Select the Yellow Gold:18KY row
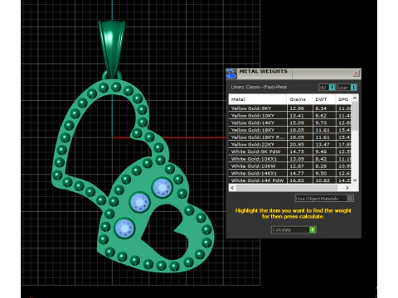Viewport: 398px width, 298px height. coord(290,130)
